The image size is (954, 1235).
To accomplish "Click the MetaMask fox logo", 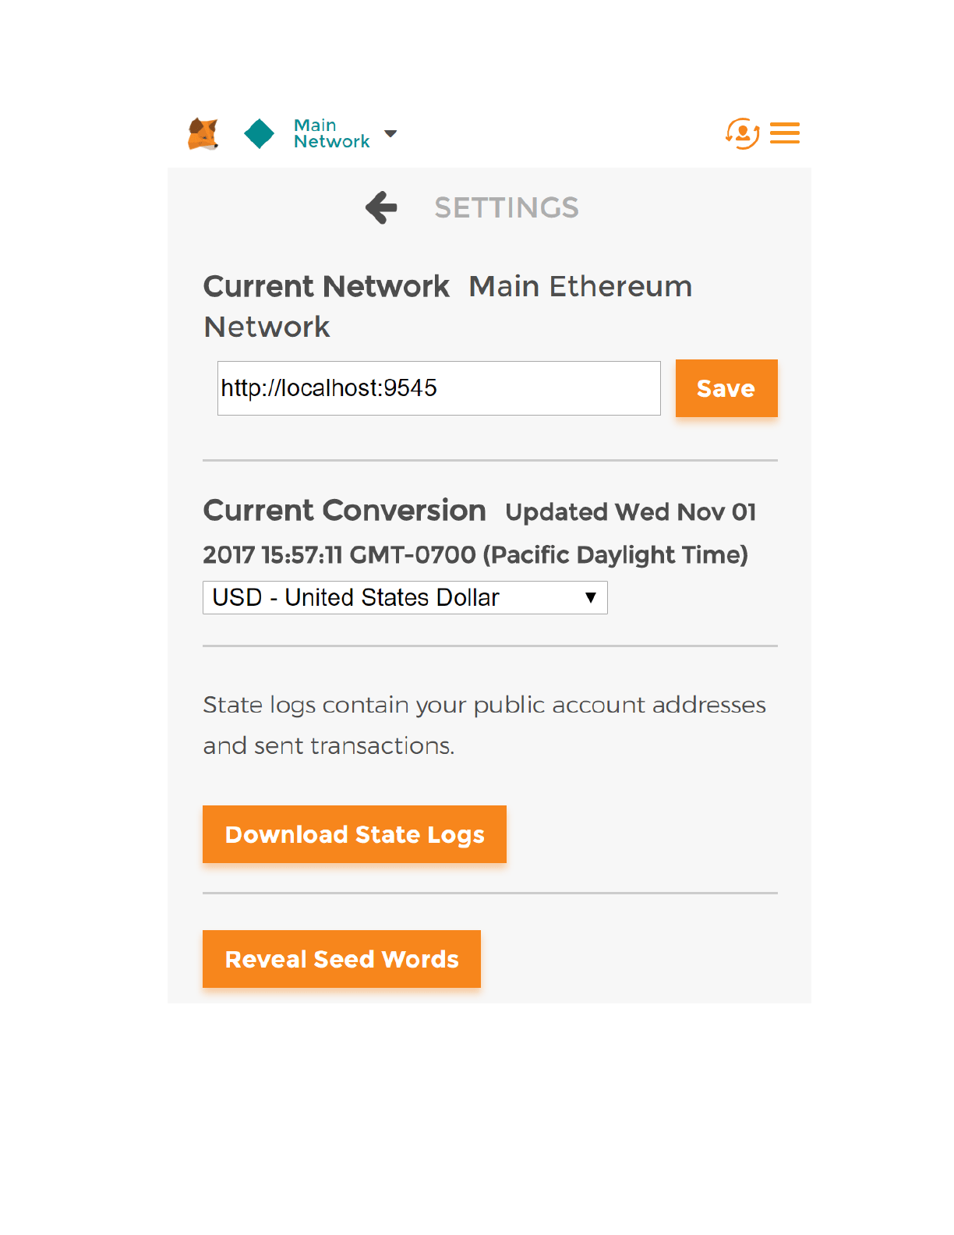I will pyautogui.click(x=203, y=134).
